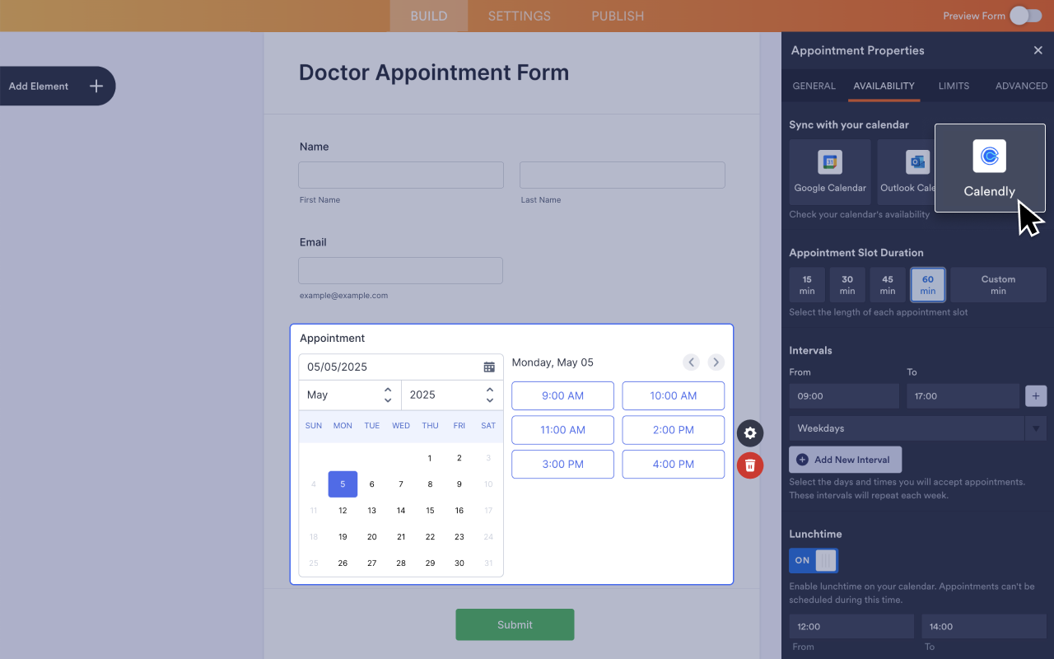Delete the appointment field using the trash icon
The height and width of the screenshot is (659, 1054).
[x=749, y=465]
